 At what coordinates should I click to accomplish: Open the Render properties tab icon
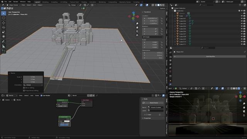[171, 57]
